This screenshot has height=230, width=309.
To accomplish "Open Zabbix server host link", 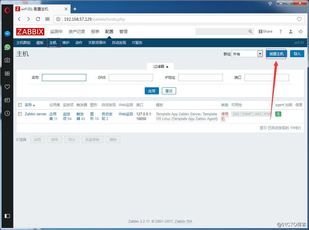I will tap(35, 114).
